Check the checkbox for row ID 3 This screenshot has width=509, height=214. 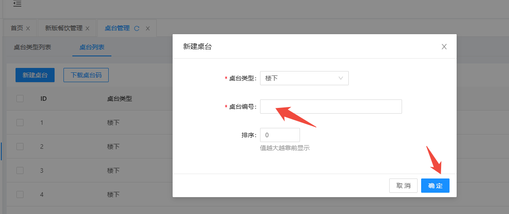(x=20, y=170)
